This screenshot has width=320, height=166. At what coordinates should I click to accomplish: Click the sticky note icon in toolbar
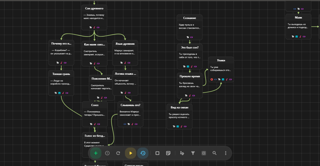pos(168,153)
